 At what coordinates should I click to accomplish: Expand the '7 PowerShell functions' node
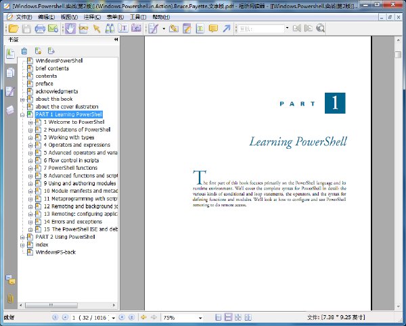[x=30, y=168]
